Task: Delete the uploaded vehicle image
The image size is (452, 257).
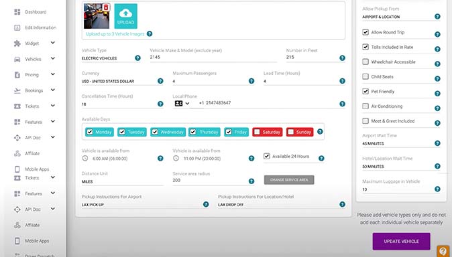Action: tap(106, 7)
